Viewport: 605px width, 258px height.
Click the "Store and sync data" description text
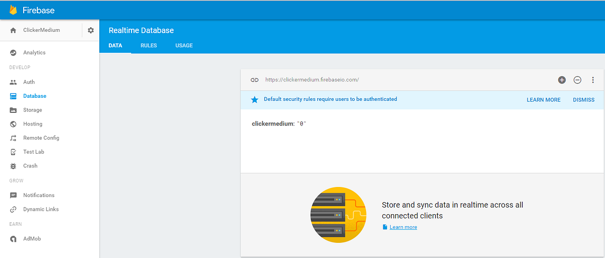pyautogui.click(x=453, y=210)
